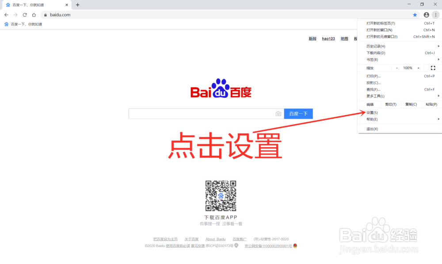Select 查找(F)... menu item
The image size is (442, 264).
click(x=400, y=89)
